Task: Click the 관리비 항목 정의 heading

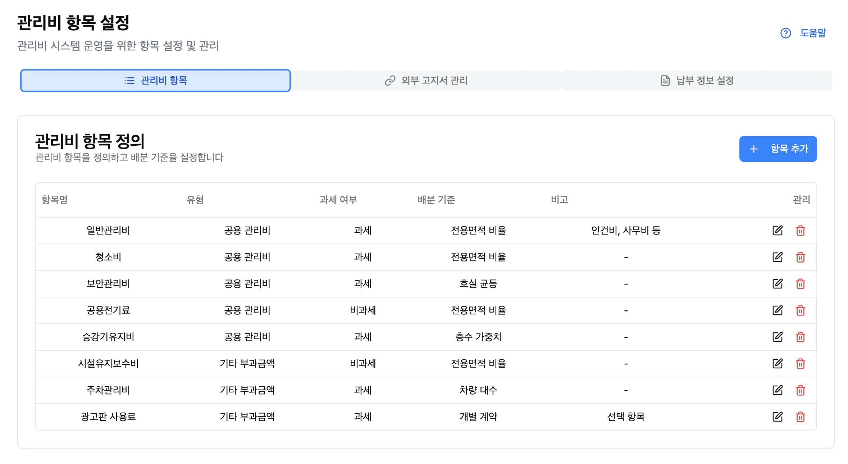Action: (90, 141)
